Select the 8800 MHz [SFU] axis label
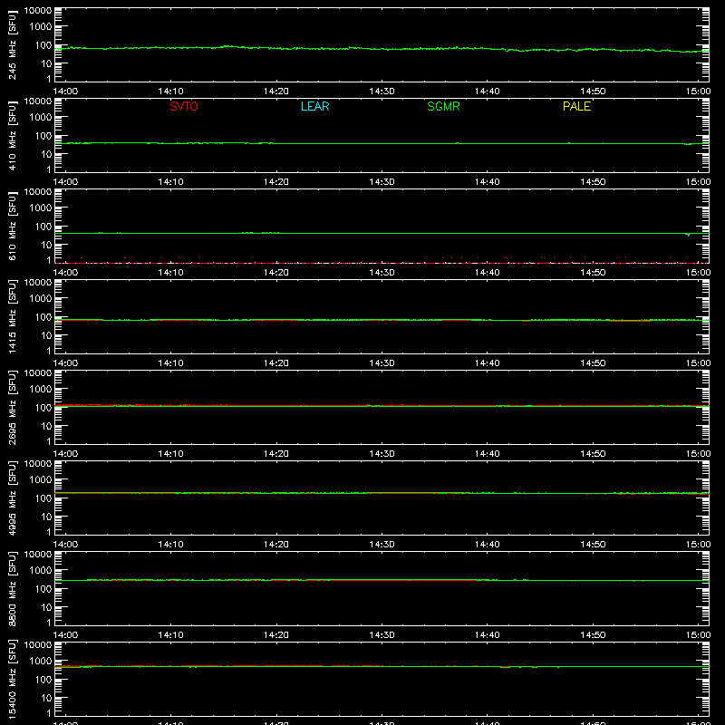Viewport: 725px width, 725px height. coord(13,588)
